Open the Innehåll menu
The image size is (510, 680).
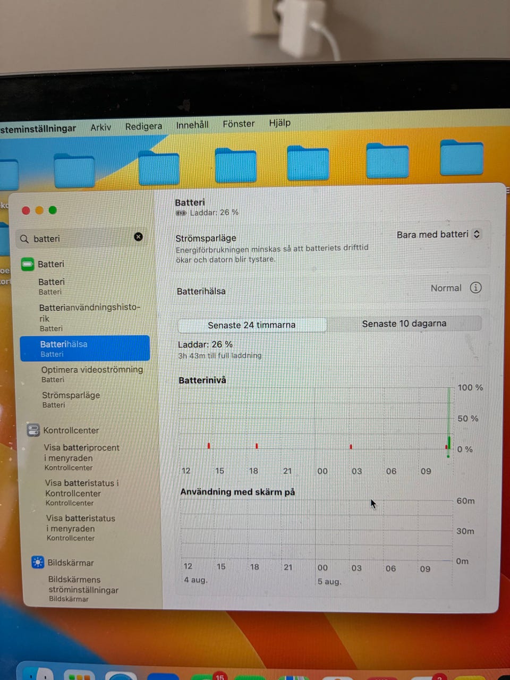(192, 125)
